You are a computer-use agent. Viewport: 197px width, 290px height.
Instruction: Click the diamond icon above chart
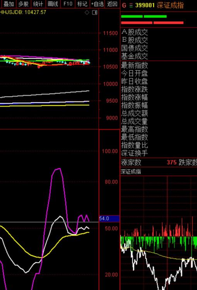pos(87,13)
